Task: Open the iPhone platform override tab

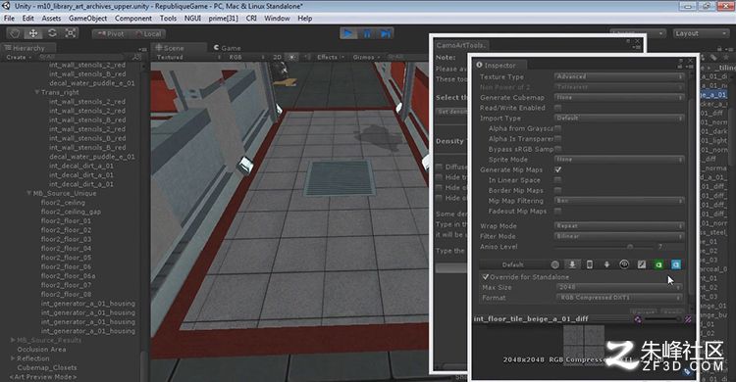Action: point(590,264)
